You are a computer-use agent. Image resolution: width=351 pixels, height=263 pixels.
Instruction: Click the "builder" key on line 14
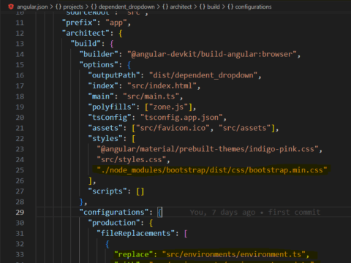(99, 54)
